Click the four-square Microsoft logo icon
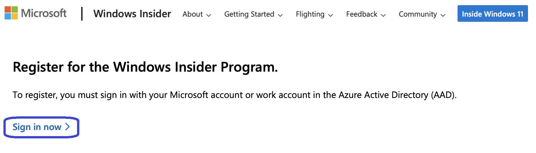536x153 pixels. [x=11, y=13]
